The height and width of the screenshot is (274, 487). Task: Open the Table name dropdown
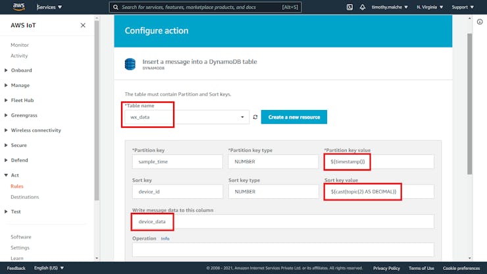pyautogui.click(x=187, y=117)
